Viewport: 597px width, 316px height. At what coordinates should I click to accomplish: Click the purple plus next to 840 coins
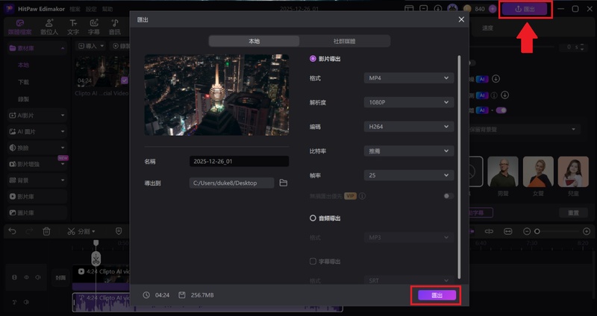(x=493, y=9)
